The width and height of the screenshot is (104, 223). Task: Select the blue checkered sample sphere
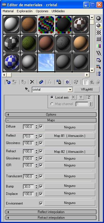pos(12,62)
